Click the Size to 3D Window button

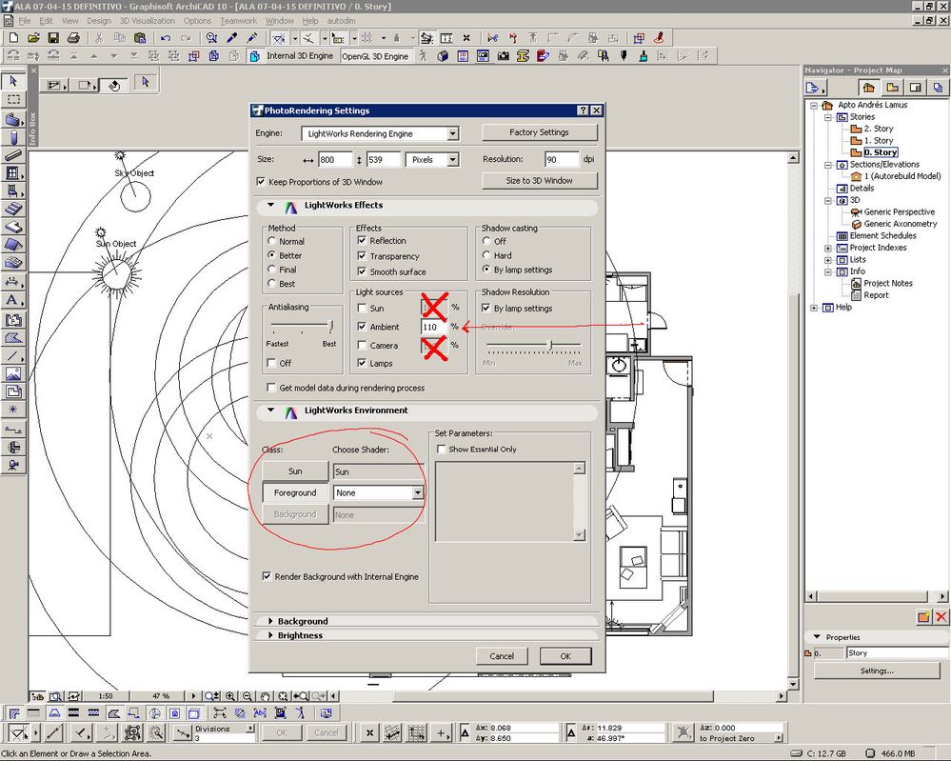[540, 180]
